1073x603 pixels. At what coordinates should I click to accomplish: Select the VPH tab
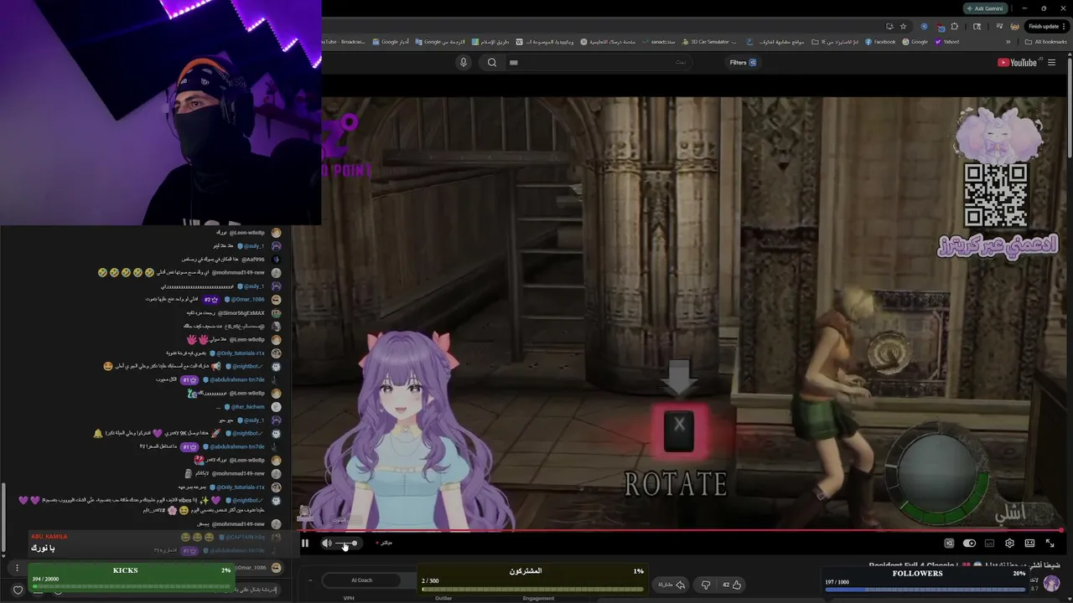349,598
